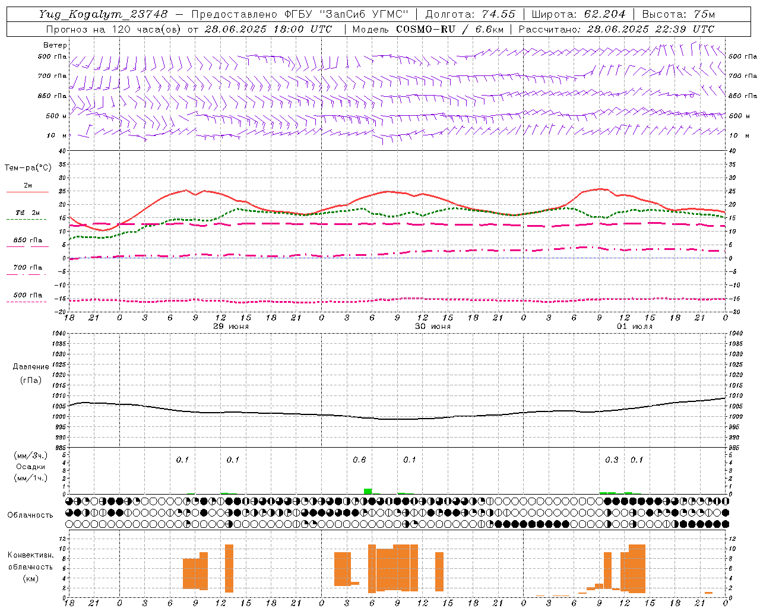The image size is (760, 608).
Task: Select the 'Прогноз на 120 часа(ов)' forecast text
Action: pos(115,29)
